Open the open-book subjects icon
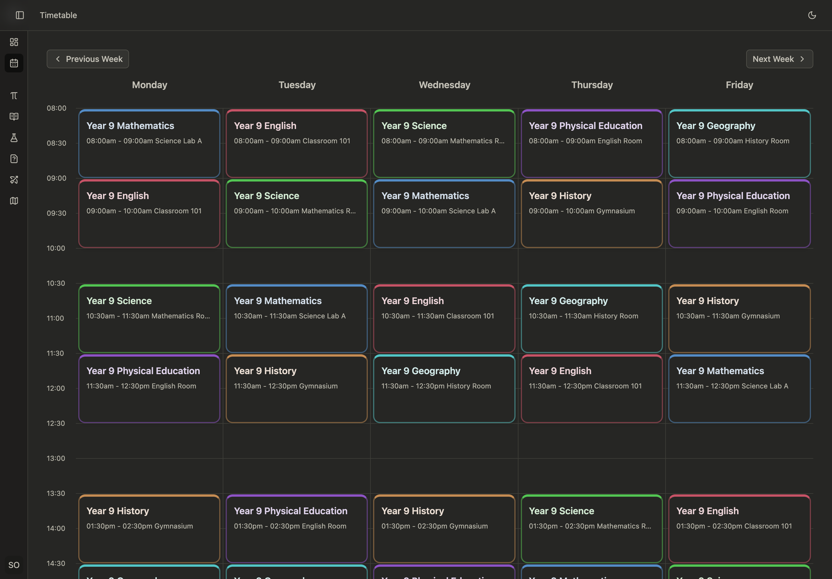 (x=14, y=117)
